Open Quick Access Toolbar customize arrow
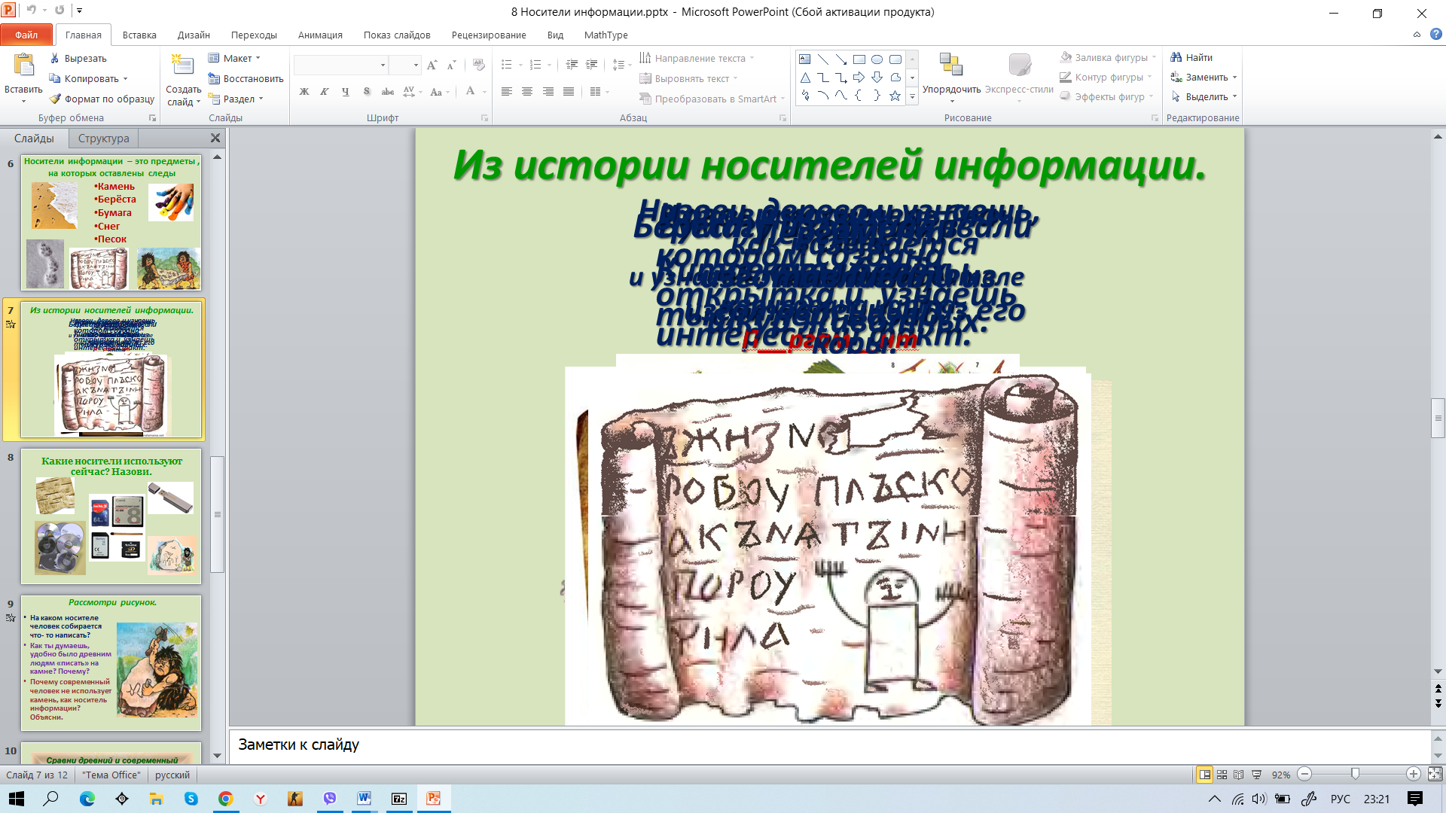 80,11
